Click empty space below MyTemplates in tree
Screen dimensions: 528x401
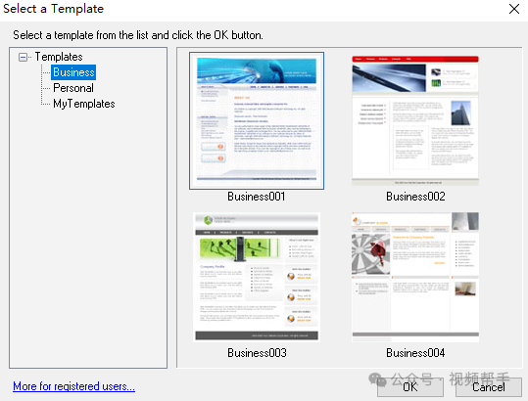pyautogui.click(x=88, y=236)
